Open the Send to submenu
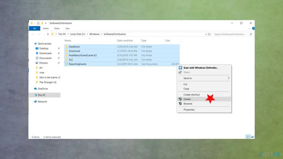This screenshot has width=283, height=159. (204, 78)
